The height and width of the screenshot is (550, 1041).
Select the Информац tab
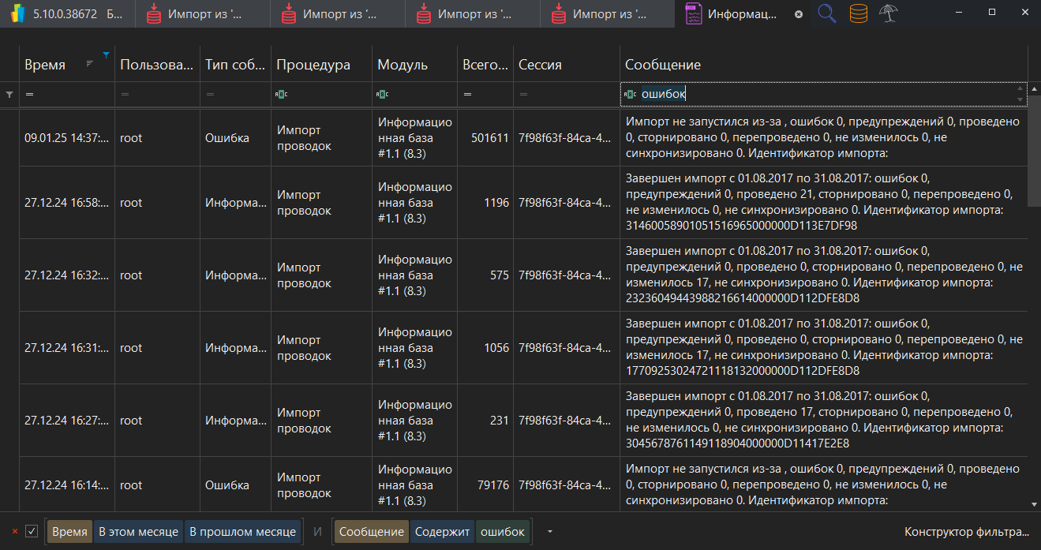click(x=742, y=13)
